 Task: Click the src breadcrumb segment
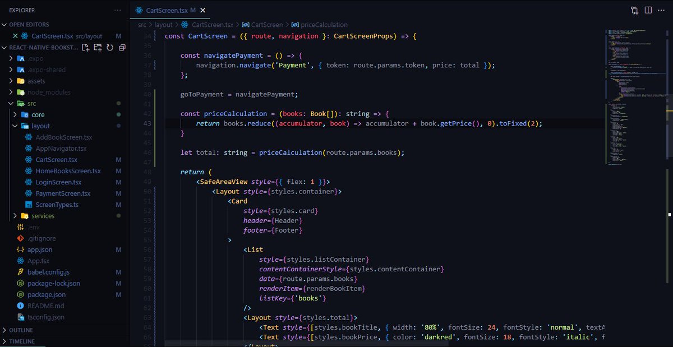click(x=142, y=25)
